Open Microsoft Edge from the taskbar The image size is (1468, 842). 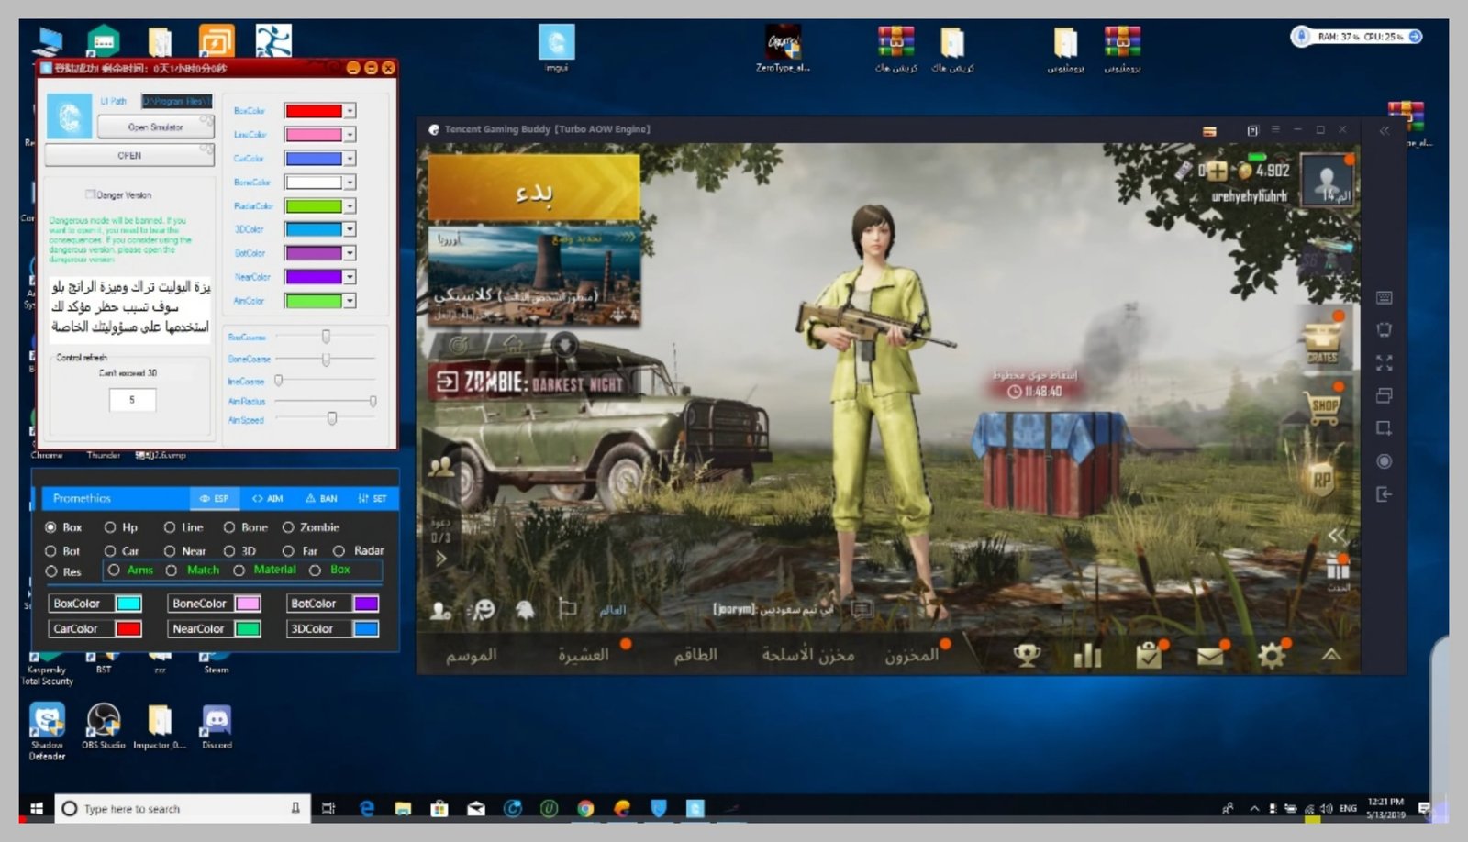367,808
